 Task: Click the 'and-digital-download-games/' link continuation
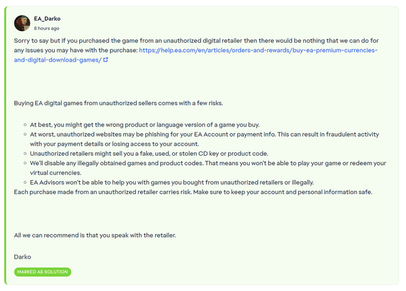[x=58, y=60]
